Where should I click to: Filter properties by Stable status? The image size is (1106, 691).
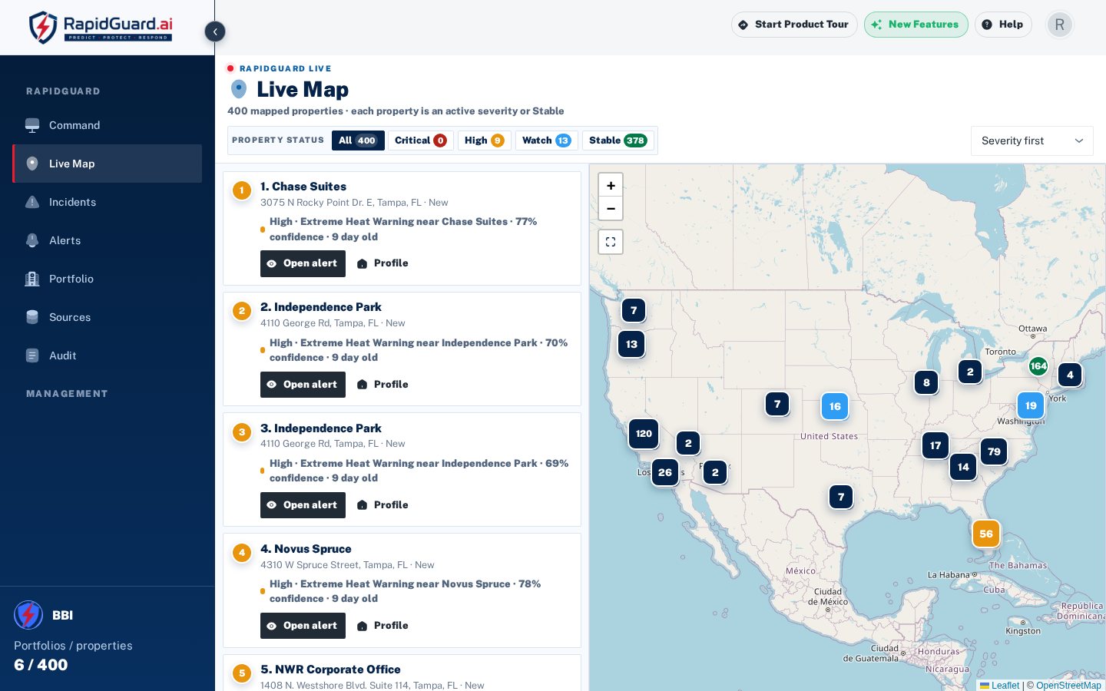(x=618, y=141)
